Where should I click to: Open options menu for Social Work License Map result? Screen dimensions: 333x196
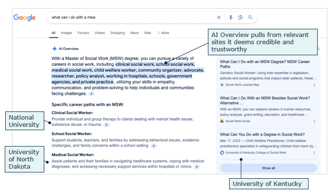[314, 85]
